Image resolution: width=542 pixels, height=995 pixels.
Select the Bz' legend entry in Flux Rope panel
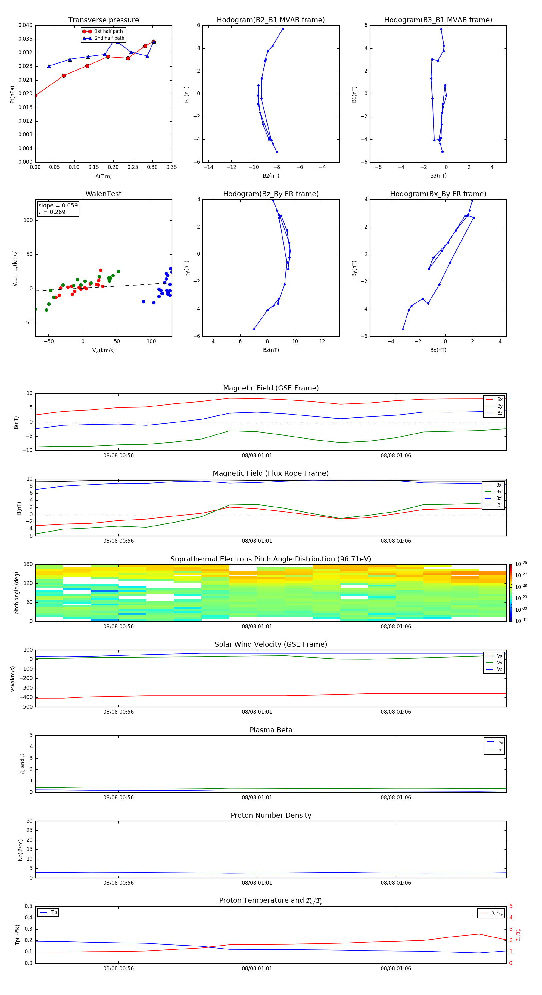(x=494, y=499)
